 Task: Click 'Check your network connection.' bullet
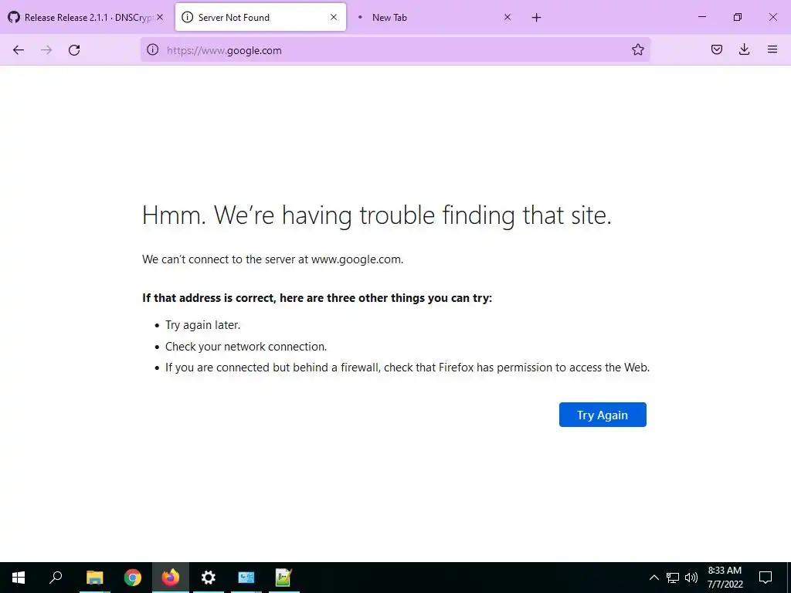coord(246,347)
